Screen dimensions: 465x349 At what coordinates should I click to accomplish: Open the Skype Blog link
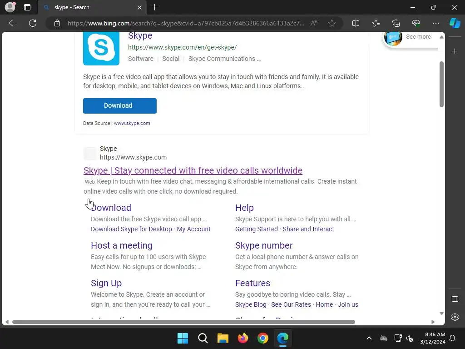pyautogui.click(x=251, y=304)
